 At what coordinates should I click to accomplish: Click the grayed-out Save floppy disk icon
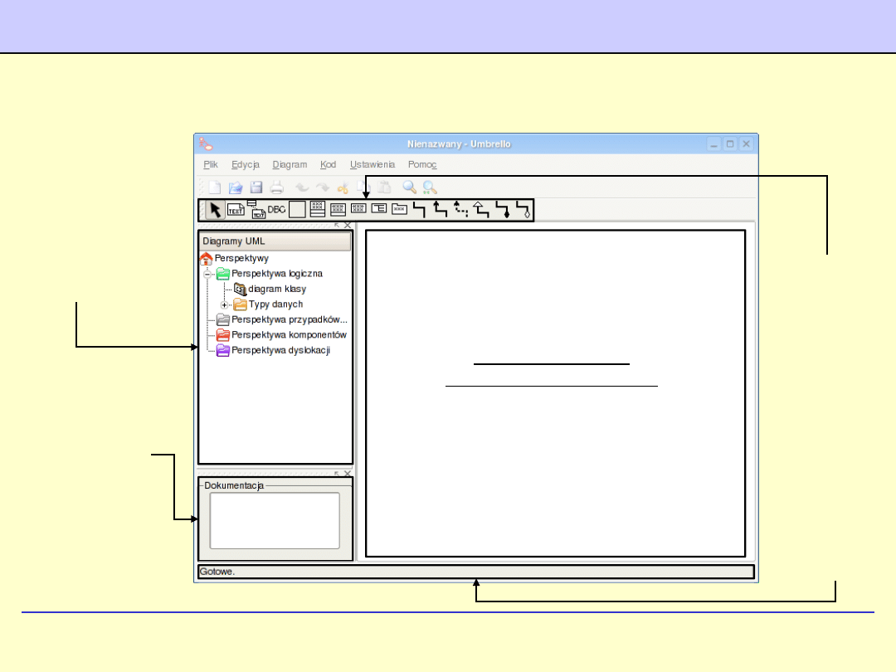tap(256, 187)
